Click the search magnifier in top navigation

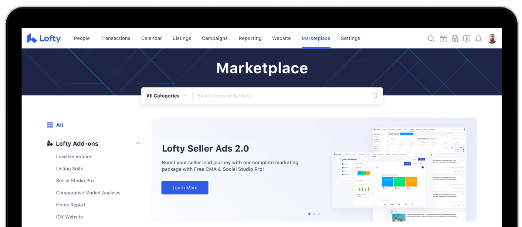pyautogui.click(x=431, y=38)
